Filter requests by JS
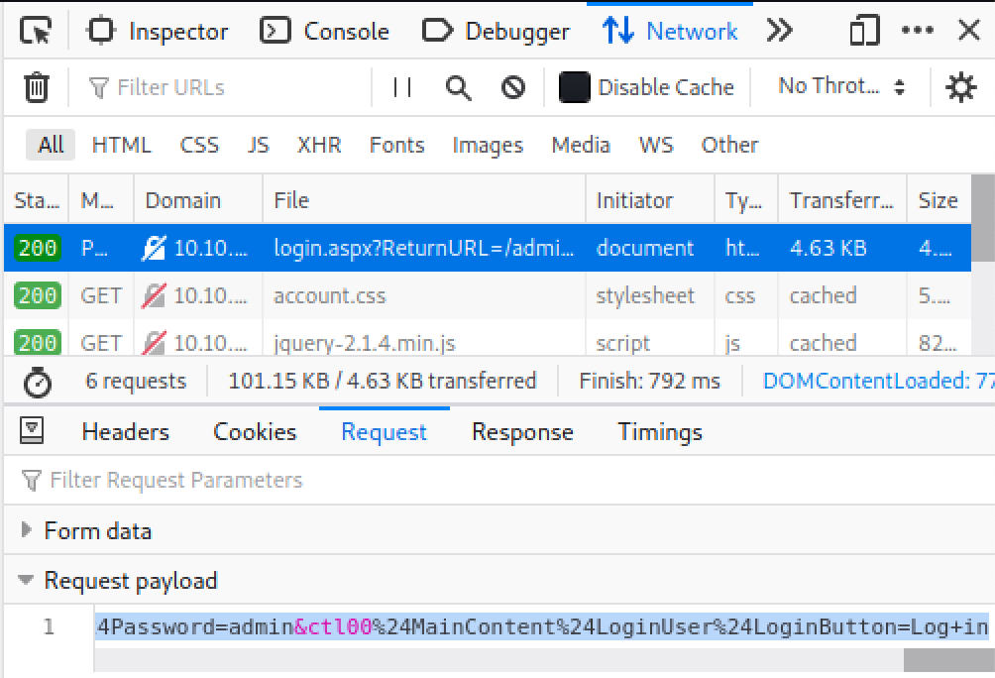 (x=259, y=145)
